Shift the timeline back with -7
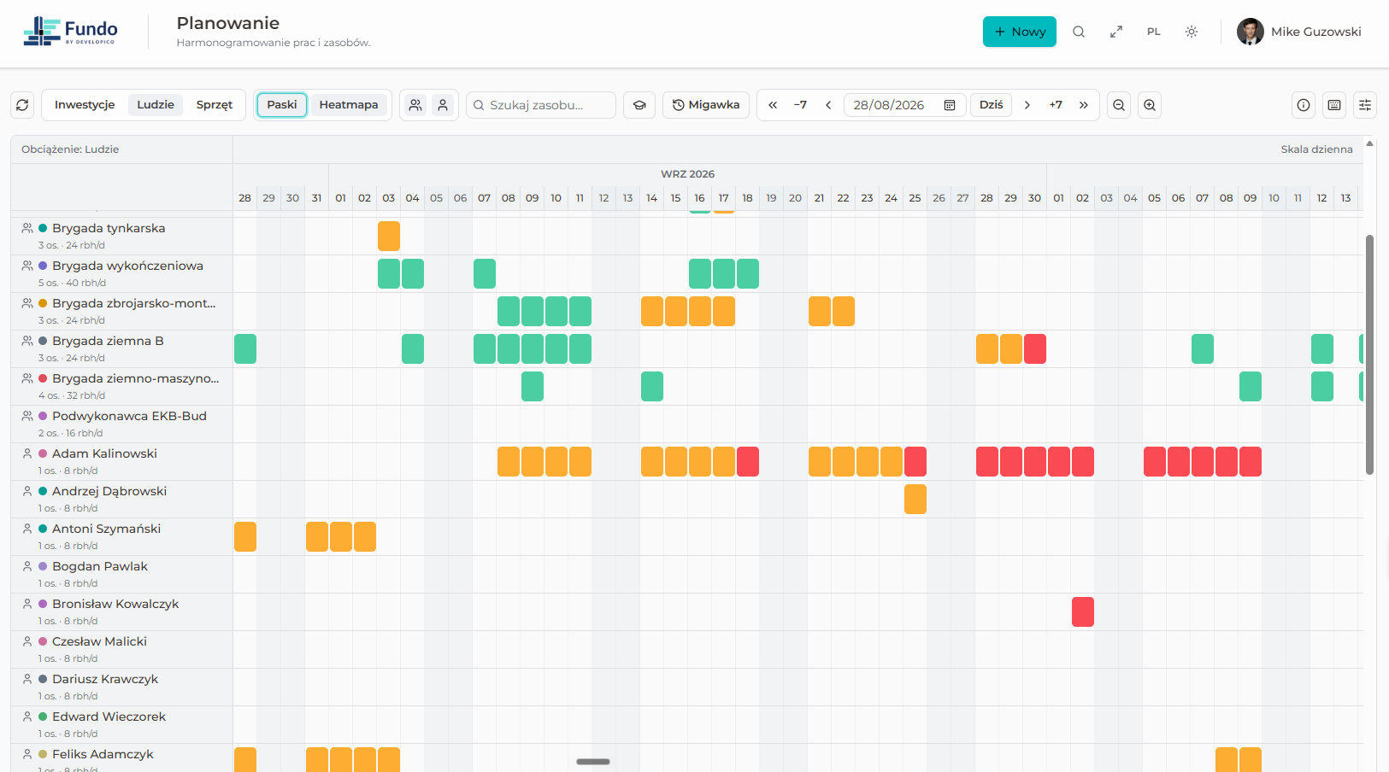 pyautogui.click(x=801, y=105)
